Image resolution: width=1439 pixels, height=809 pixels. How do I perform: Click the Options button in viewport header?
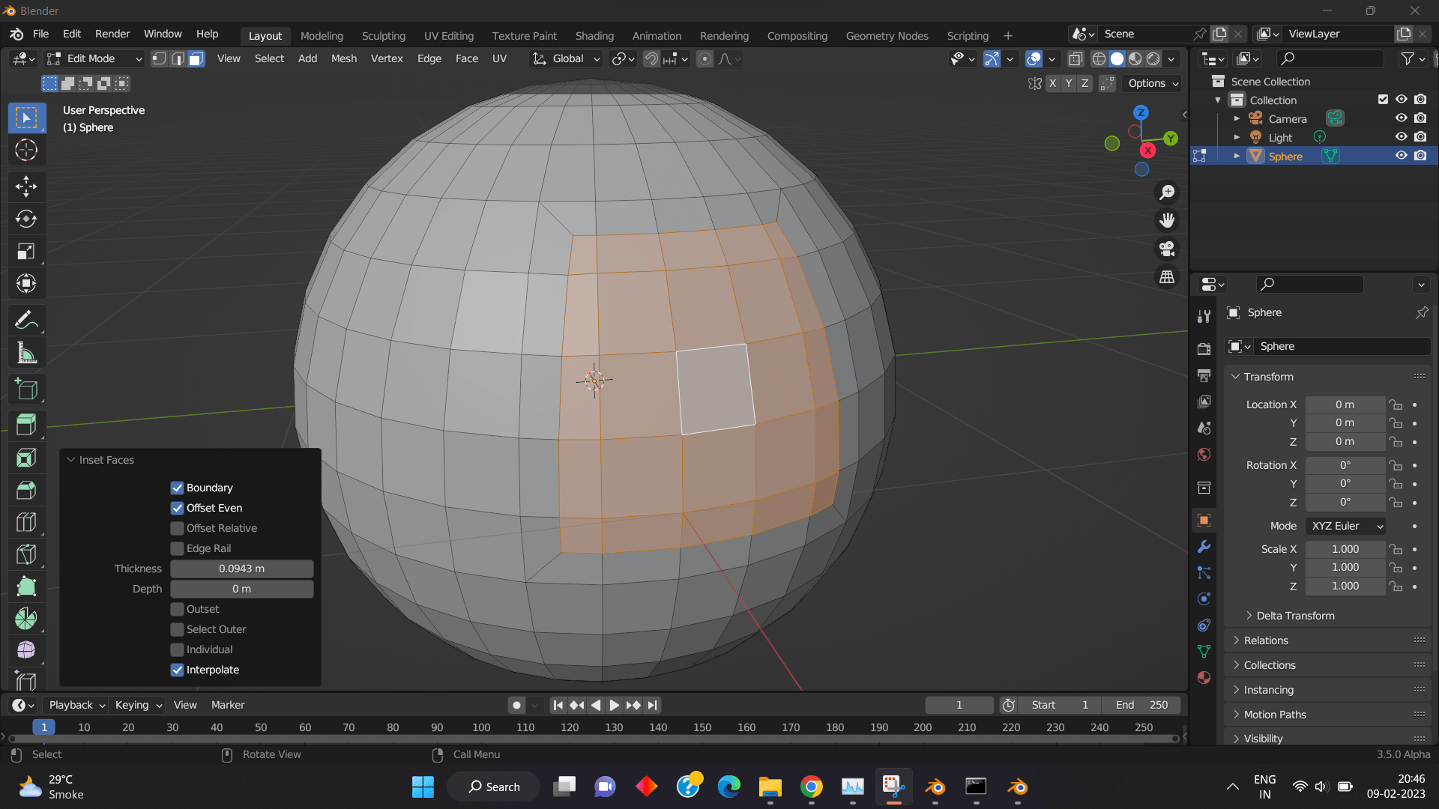(x=1151, y=83)
